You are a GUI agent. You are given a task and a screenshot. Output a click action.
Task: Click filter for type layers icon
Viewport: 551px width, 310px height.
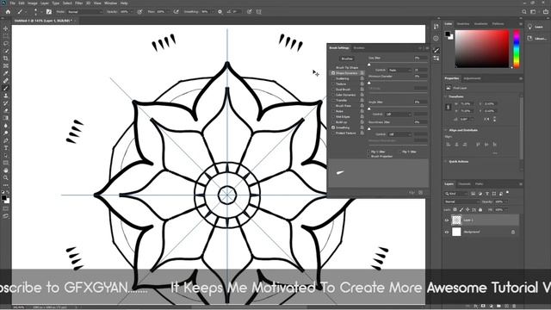pos(487,194)
